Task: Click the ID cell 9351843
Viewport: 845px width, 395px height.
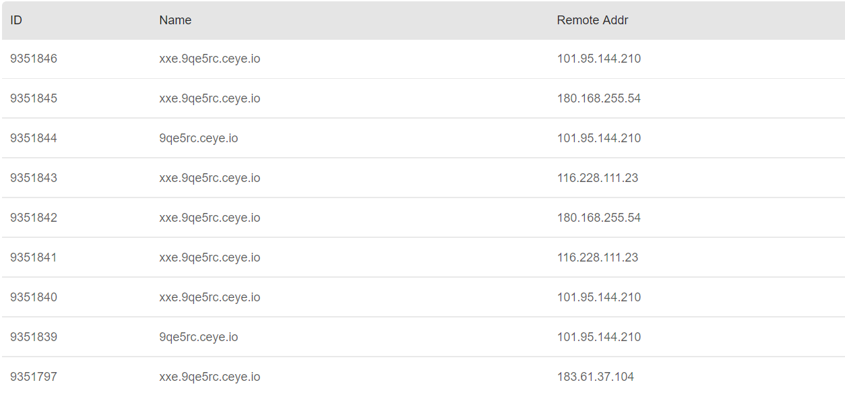Action: pyautogui.click(x=34, y=178)
